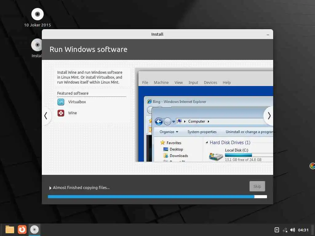Click the volume speaker tray icon
This screenshot has height=236, width=315.
pos(293,230)
